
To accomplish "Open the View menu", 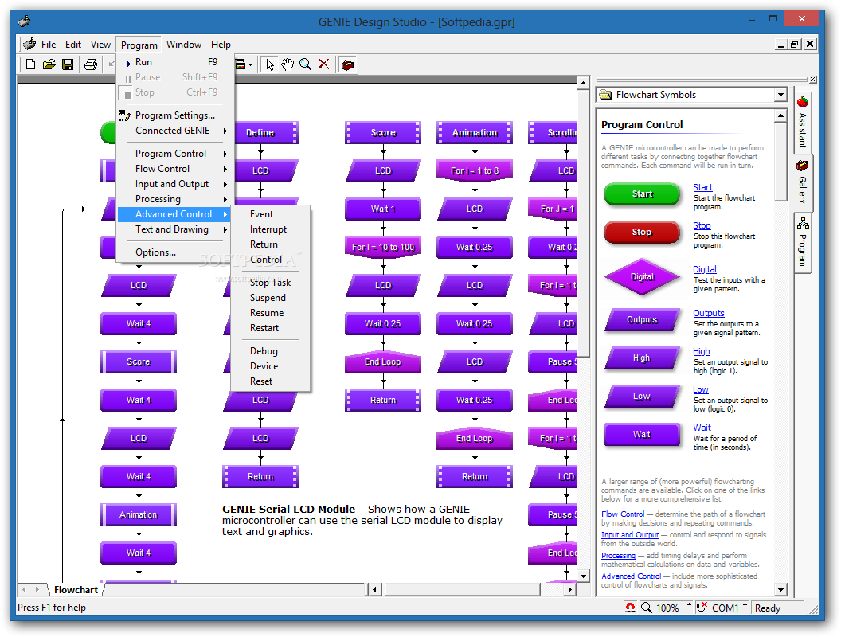I will coord(100,45).
